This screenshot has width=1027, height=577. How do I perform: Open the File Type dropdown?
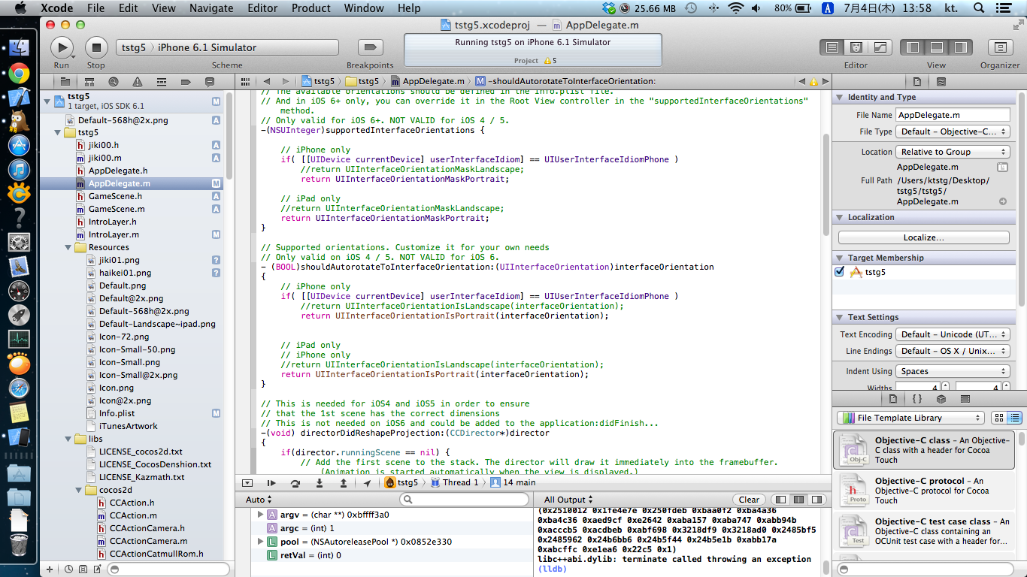pos(953,131)
